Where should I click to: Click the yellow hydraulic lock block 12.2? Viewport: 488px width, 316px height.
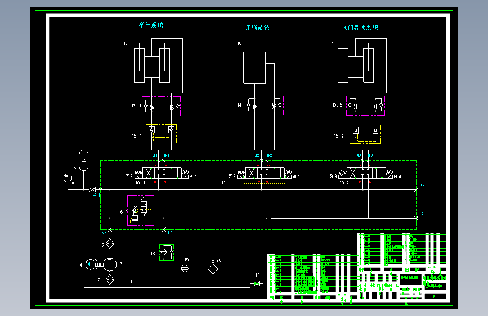365,134
